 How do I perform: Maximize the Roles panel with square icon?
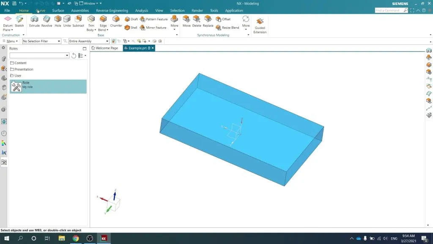point(84,49)
